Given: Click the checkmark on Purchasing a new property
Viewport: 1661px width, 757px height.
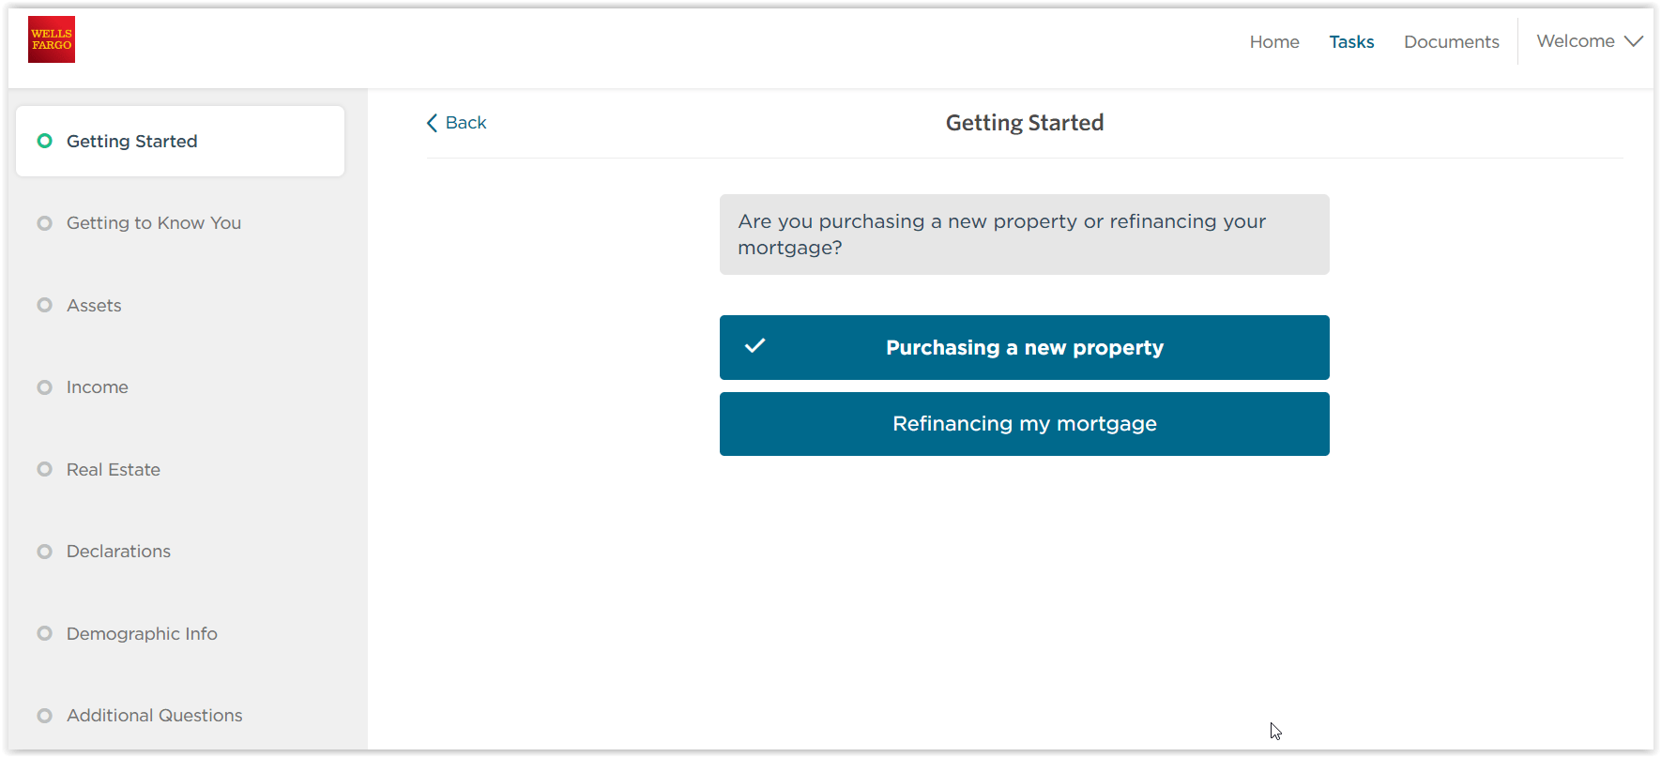Looking at the screenshot, I should pyautogui.click(x=754, y=347).
